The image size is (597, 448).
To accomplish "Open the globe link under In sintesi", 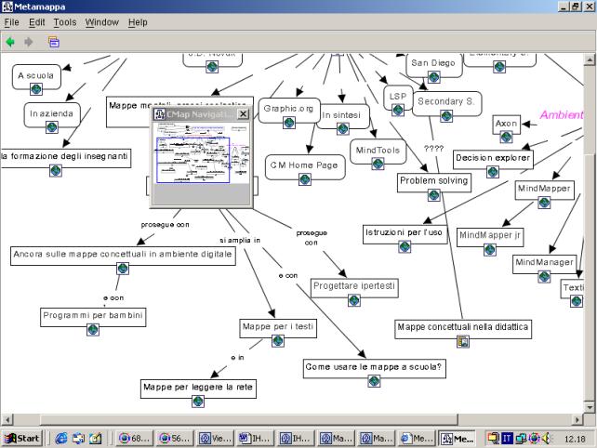I will (342, 128).
